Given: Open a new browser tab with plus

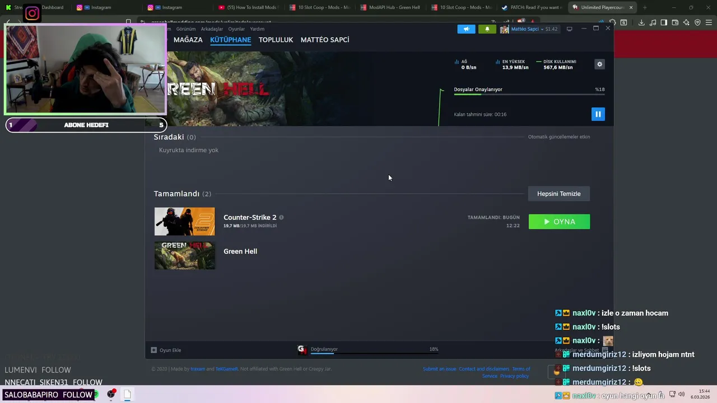Looking at the screenshot, I should 645,7.
